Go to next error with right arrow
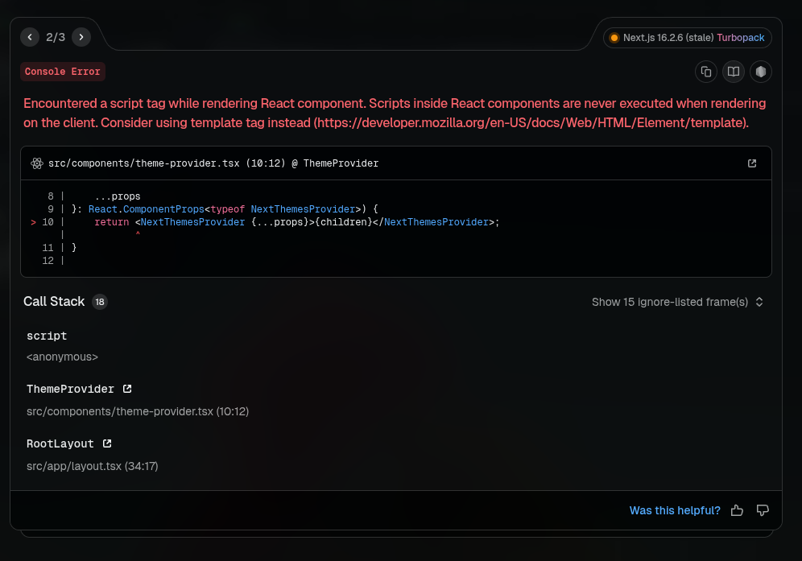 click(x=81, y=37)
